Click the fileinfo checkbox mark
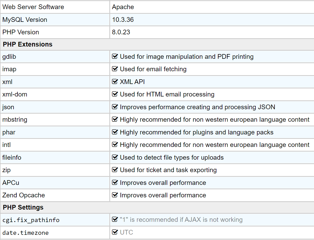Screen dimensions: 314x240 click(x=115, y=157)
